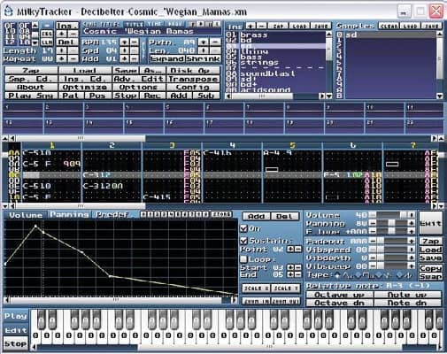Click Octave up button
Screen dimensions: 447x354
click(x=340, y=295)
